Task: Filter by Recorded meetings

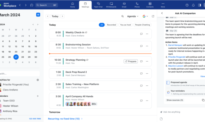Action: click(x=111, y=25)
